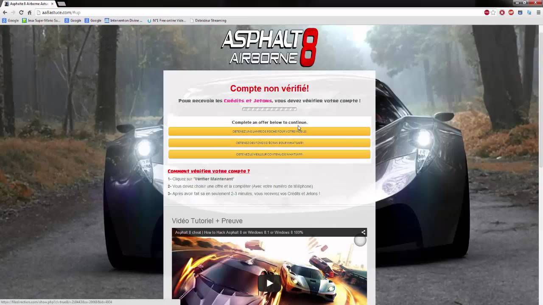
Task: Play the Asphalt 8 cheat tutorial video
Action: pos(269,283)
